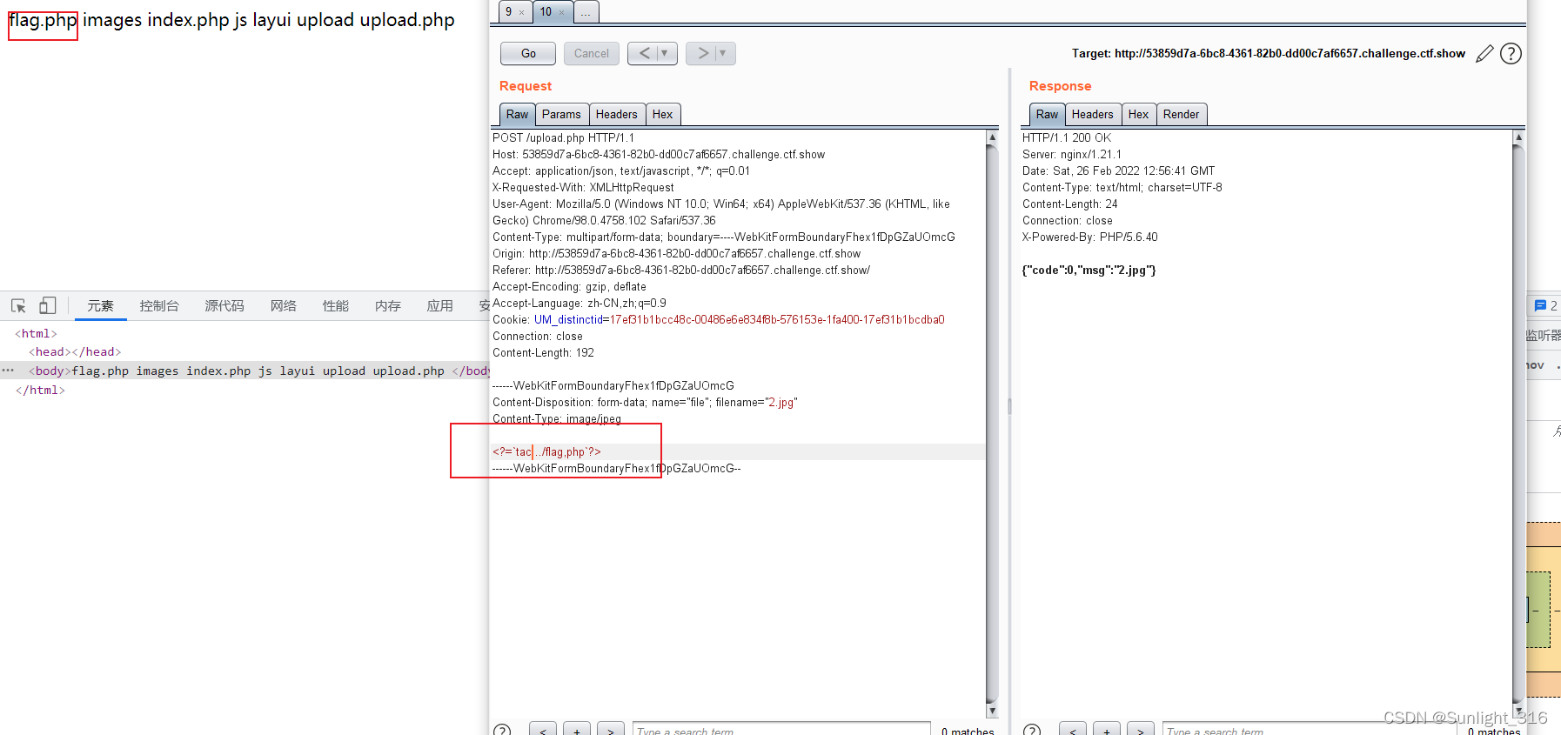Click response scrollbar up arrow

pos(1518,137)
